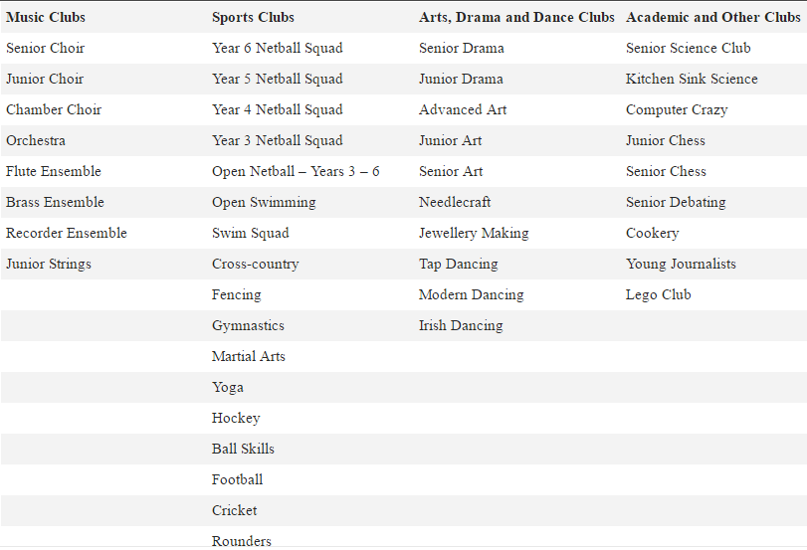Image resolution: width=807 pixels, height=550 pixels.
Task: Click the Senior Drama entry
Action: coord(462,48)
